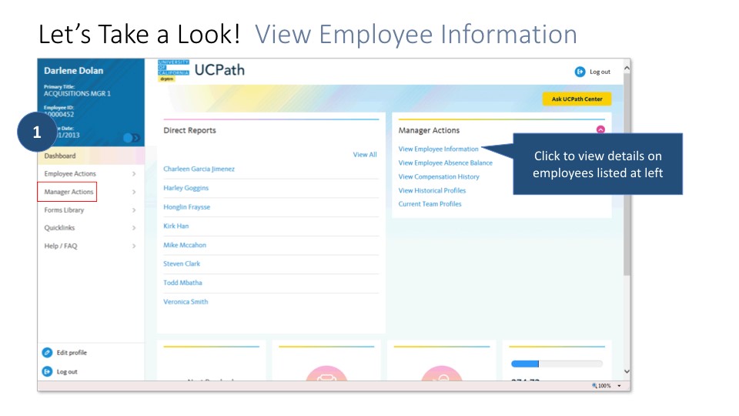The image size is (739, 416).
Task: Open View Compensation History link
Action: pos(439,176)
